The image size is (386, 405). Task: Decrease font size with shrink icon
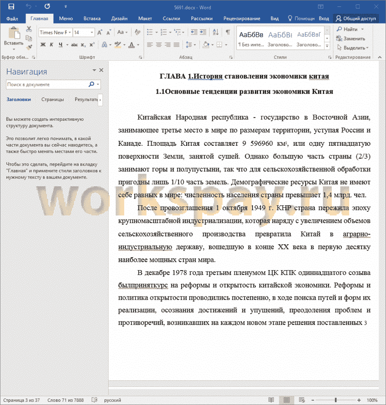(x=108, y=32)
